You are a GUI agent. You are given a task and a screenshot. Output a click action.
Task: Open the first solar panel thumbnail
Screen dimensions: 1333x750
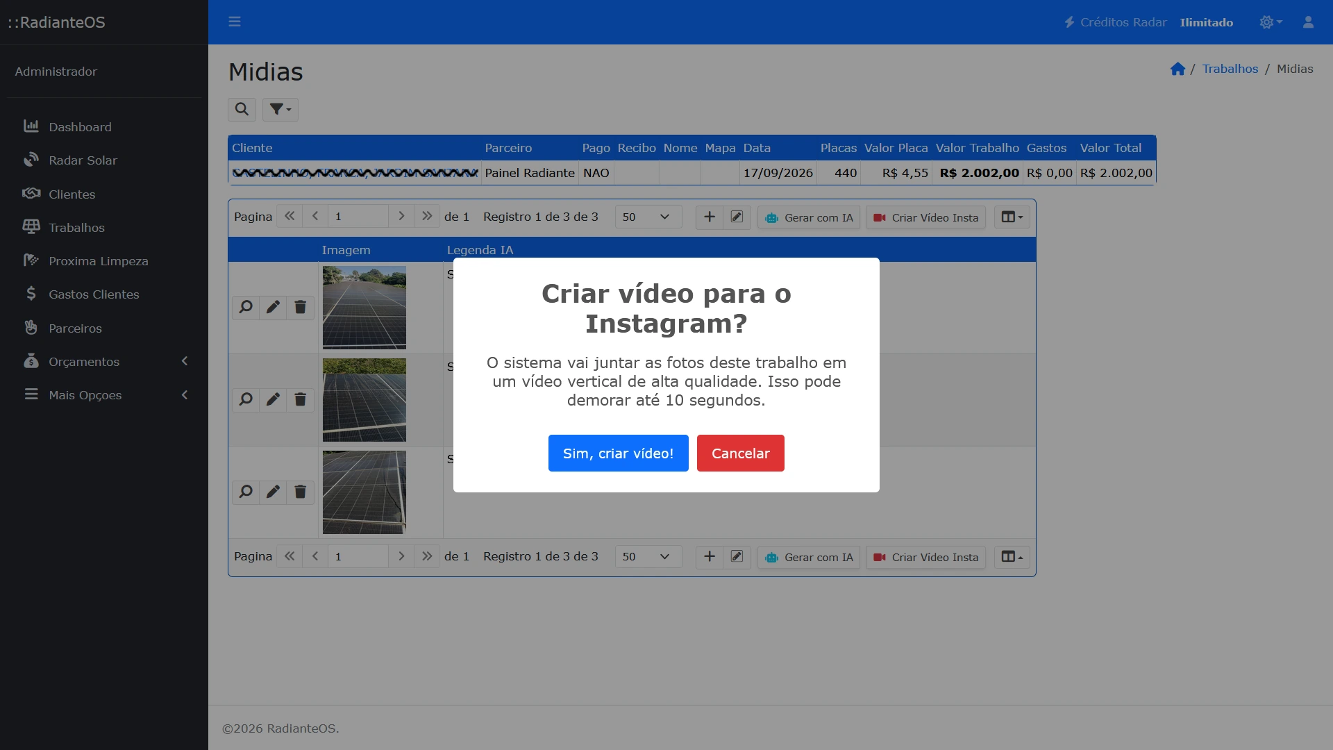(364, 308)
